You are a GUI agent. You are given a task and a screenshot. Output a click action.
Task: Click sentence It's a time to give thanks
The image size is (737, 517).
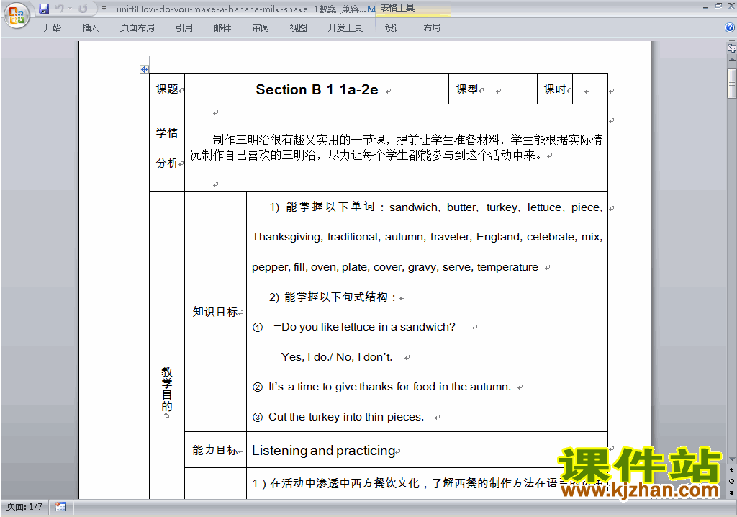pos(389,386)
